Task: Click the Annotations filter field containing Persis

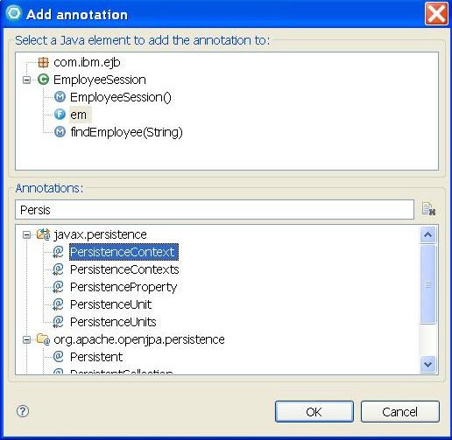Action: (x=215, y=210)
